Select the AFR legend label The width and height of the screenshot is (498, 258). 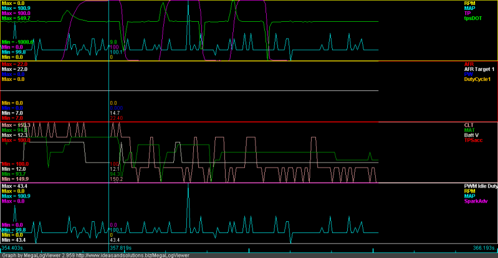tap(469, 64)
